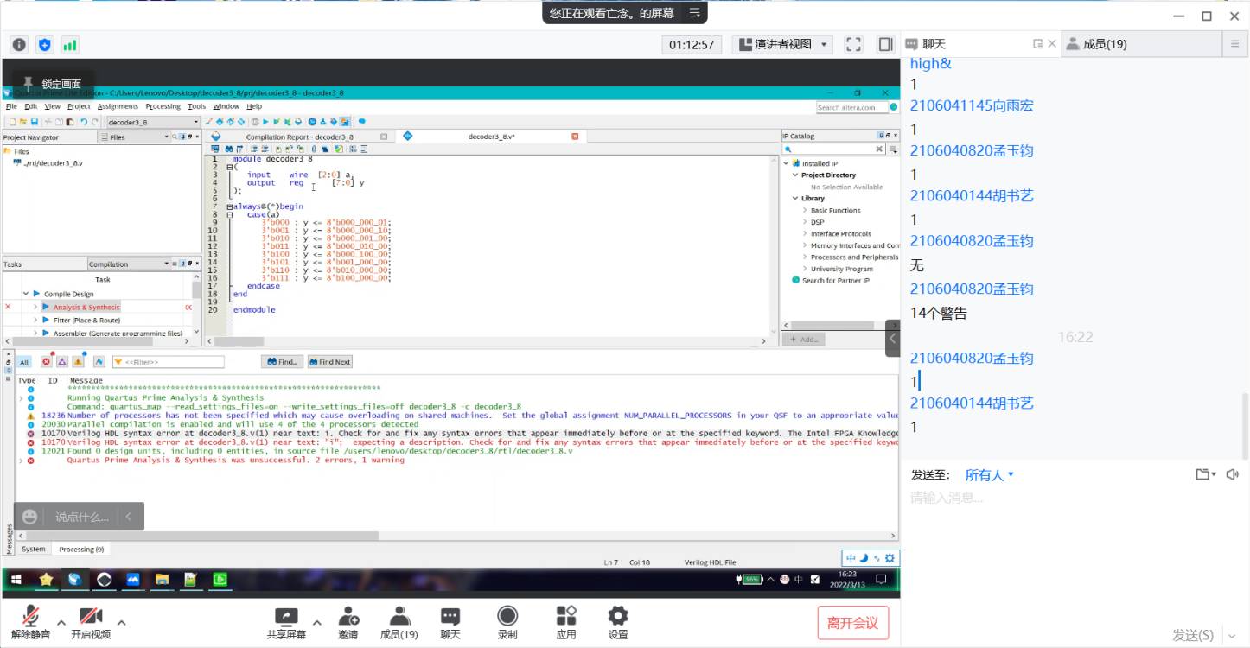Image resolution: width=1250 pixels, height=648 pixels.
Task: Switch to the members (19) tab
Action: 1096,44
